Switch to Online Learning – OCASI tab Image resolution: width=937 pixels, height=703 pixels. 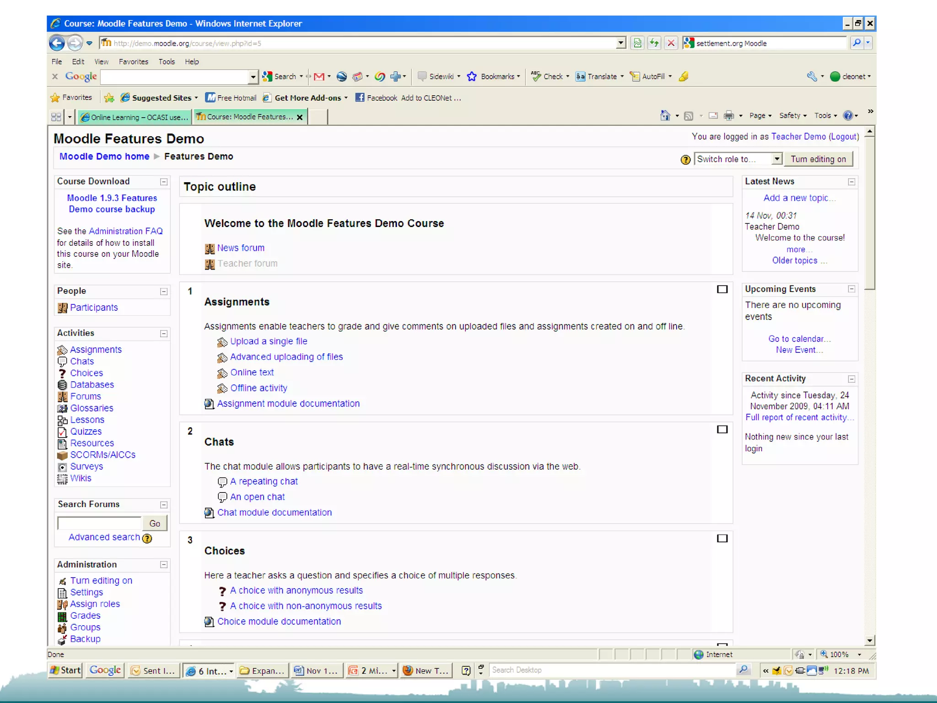[134, 117]
